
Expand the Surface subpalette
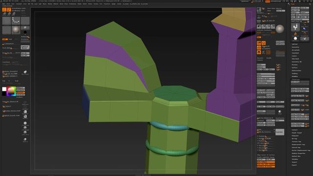click(294, 67)
